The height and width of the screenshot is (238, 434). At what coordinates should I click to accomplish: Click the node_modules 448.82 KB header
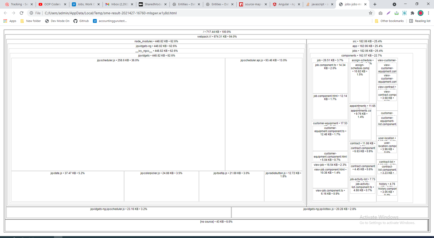[x=156, y=41]
